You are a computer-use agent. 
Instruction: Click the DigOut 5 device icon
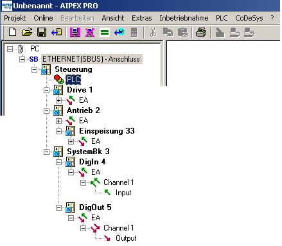pos(70,207)
